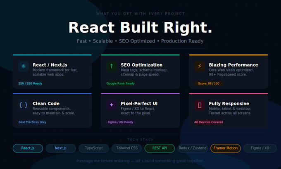The width and height of the screenshot is (281, 169).
Task: Click the React atom icon
Action: point(24,66)
